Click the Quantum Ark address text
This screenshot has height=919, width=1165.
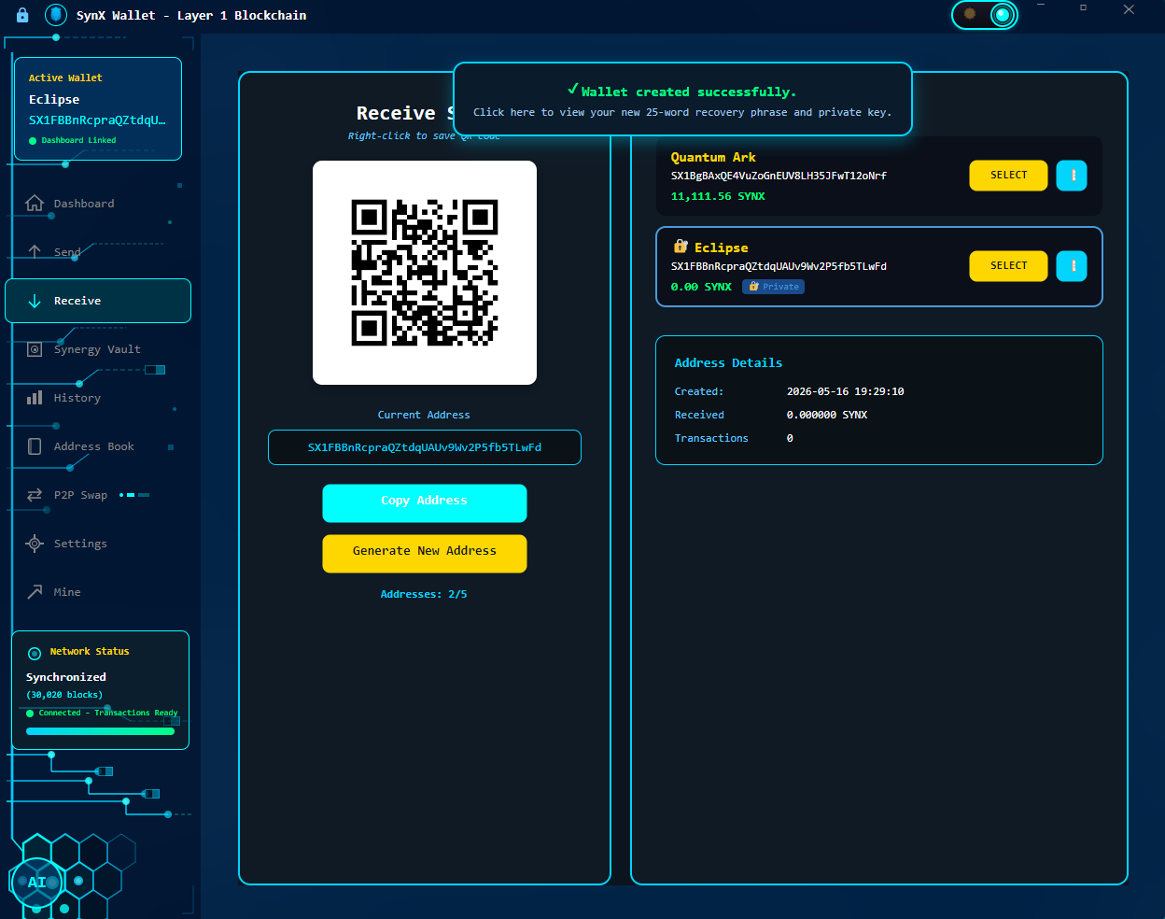click(x=779, y=176)
